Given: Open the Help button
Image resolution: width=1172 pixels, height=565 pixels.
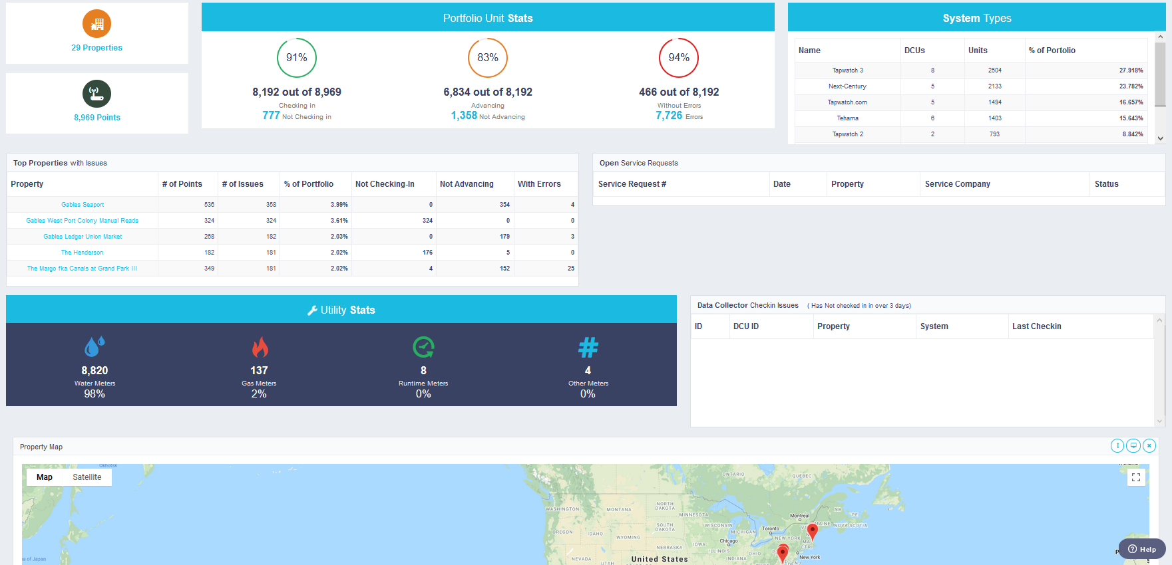Looking at the screenshot, I should pos(1142,549).
